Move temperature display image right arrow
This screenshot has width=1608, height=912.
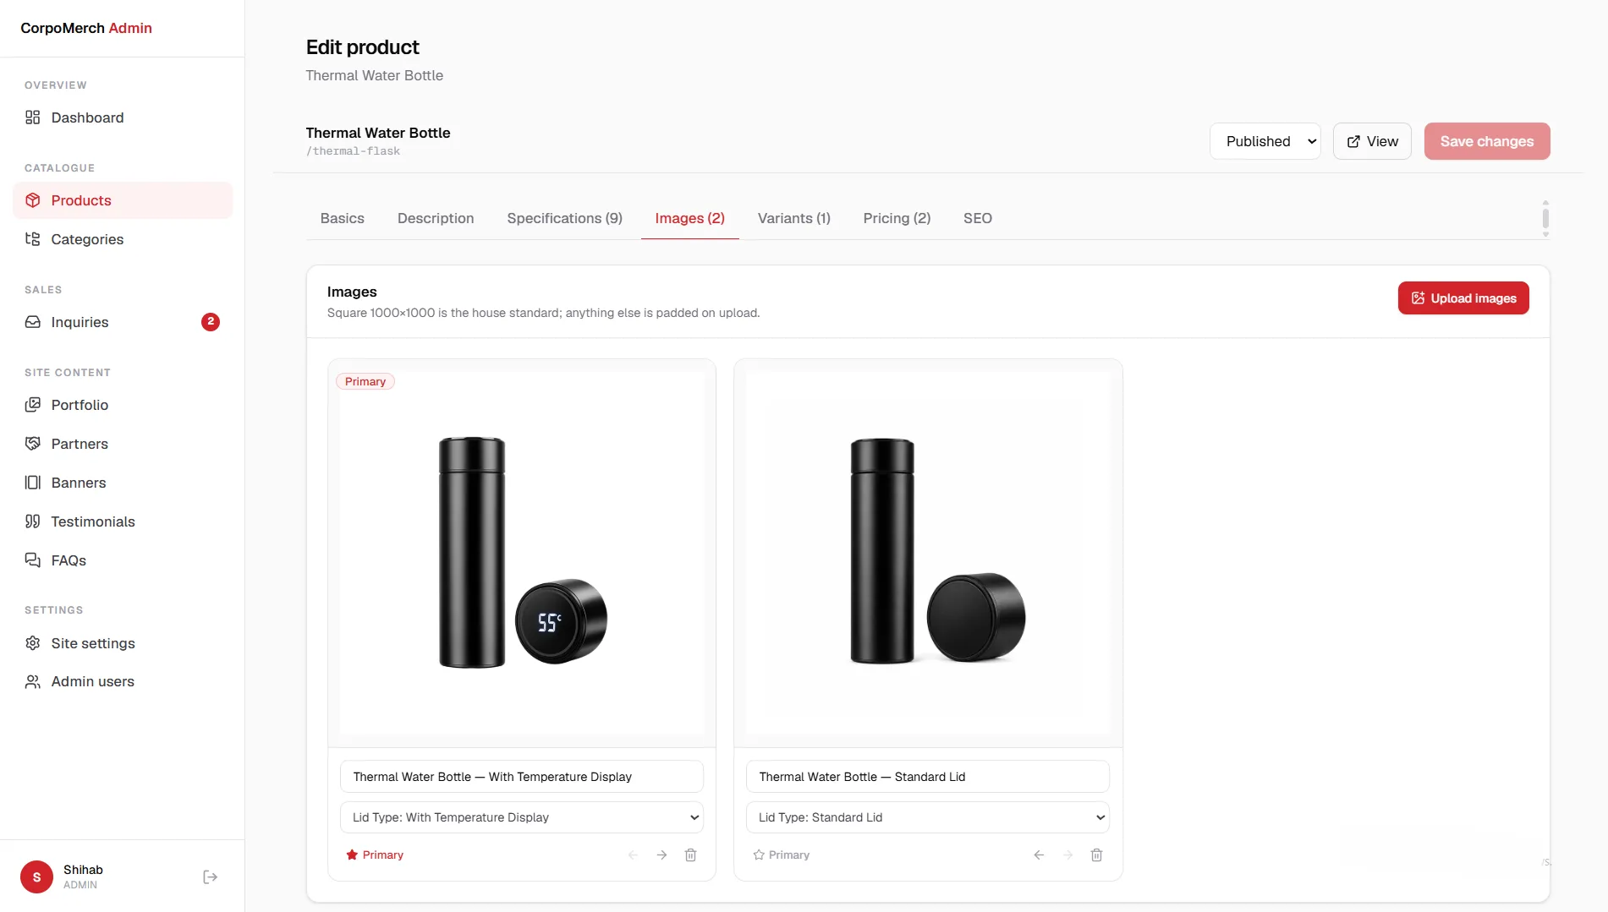click(661, 855)
